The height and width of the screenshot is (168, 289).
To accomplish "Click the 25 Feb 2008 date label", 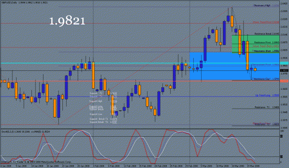I will (x=176, y=166).
